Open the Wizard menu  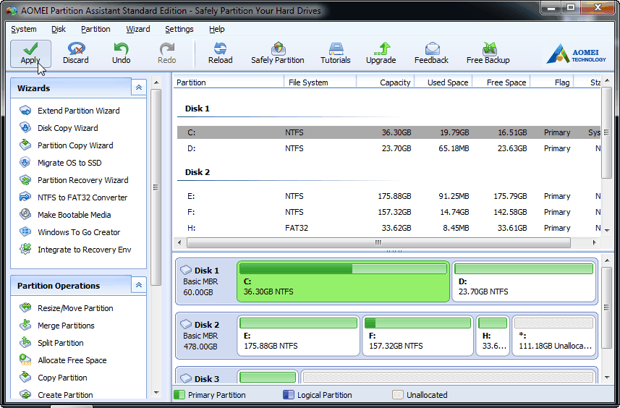138,29
